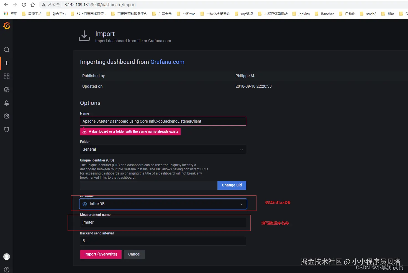Click the not-secure warning icon in address bar
Viewport: 408px width, 273px height.
point(44,5)
